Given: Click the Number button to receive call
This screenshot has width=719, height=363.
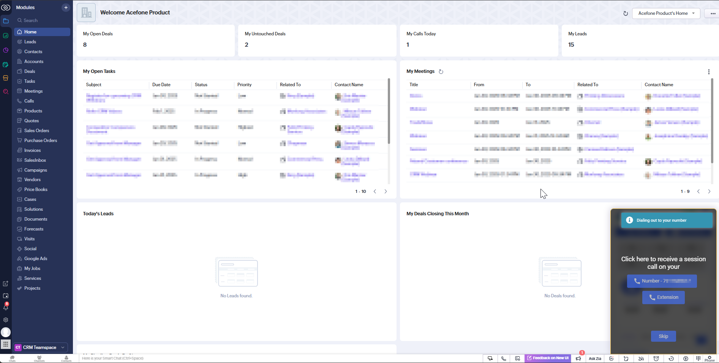Looking at the screenshot, I should click(x=662, y=281).
